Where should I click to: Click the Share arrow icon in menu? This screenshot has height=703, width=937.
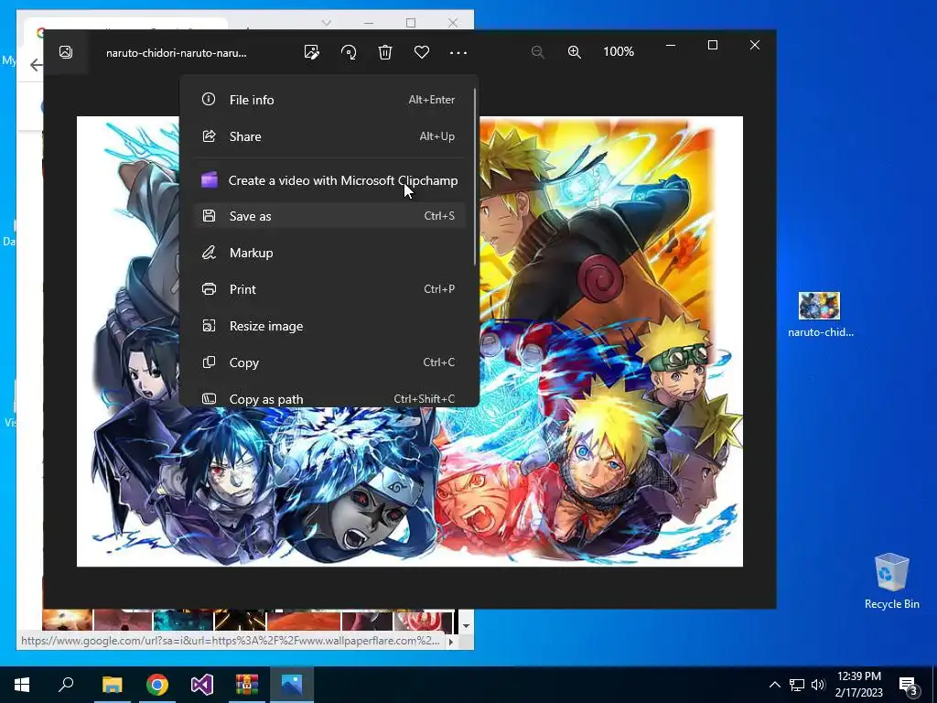tap(209, 135)
